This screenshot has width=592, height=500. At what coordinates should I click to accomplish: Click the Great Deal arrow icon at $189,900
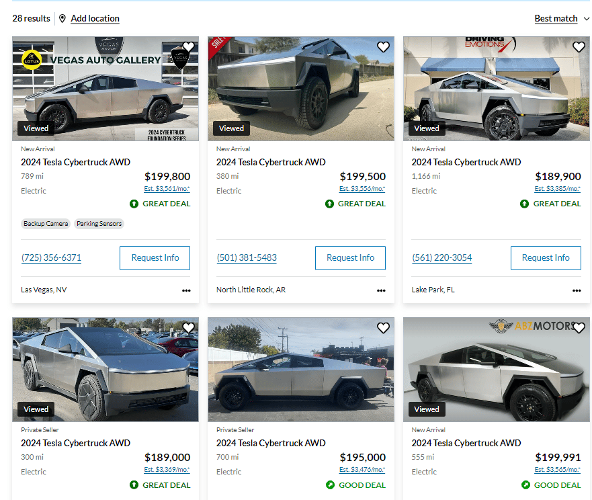click(525, 204)
